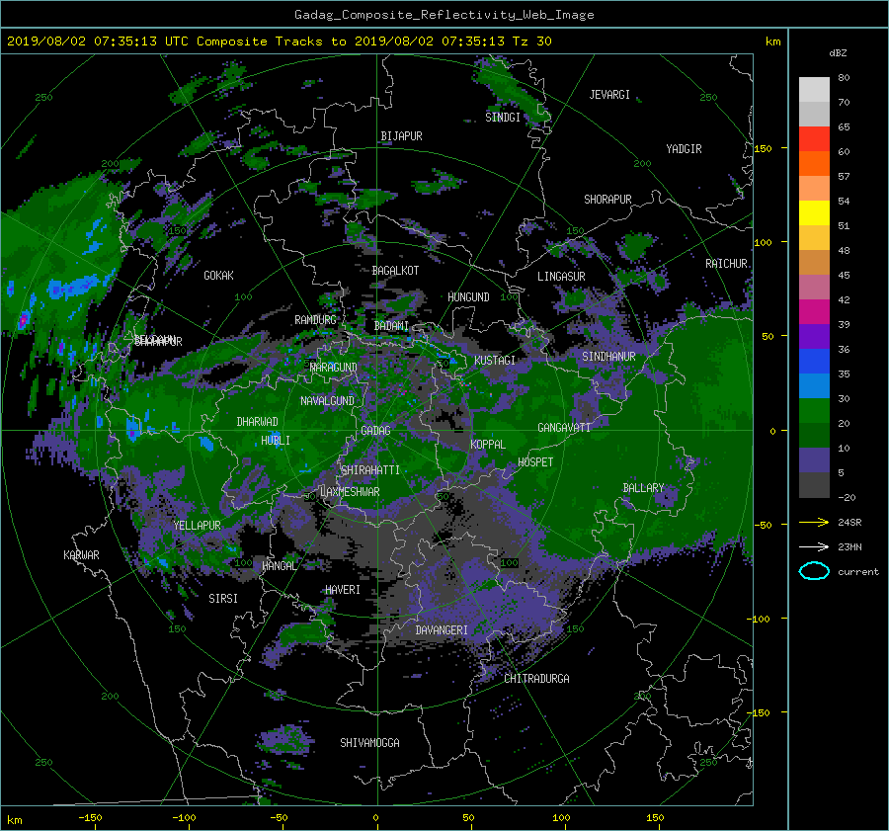Click the HANGAL city label
The width and height of the screenshot is (889, 831).
pos(280,566)
